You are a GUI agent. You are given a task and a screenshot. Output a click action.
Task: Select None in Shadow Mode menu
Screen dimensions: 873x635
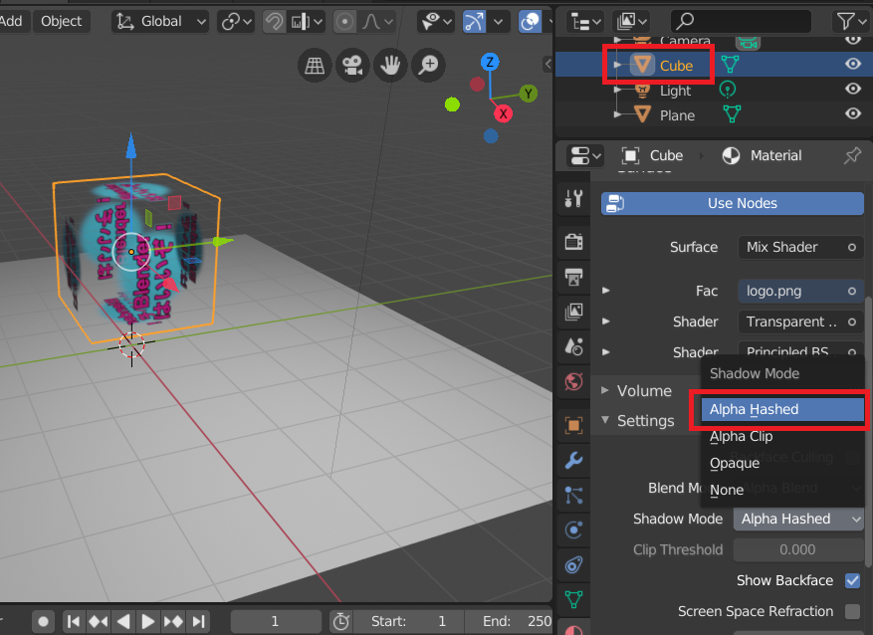tap(782, 490)
